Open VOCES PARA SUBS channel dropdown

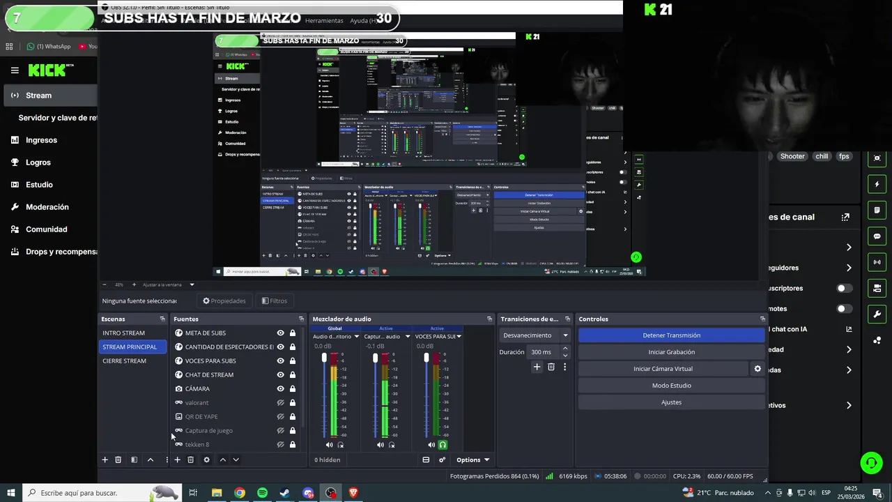coord(459,337)
